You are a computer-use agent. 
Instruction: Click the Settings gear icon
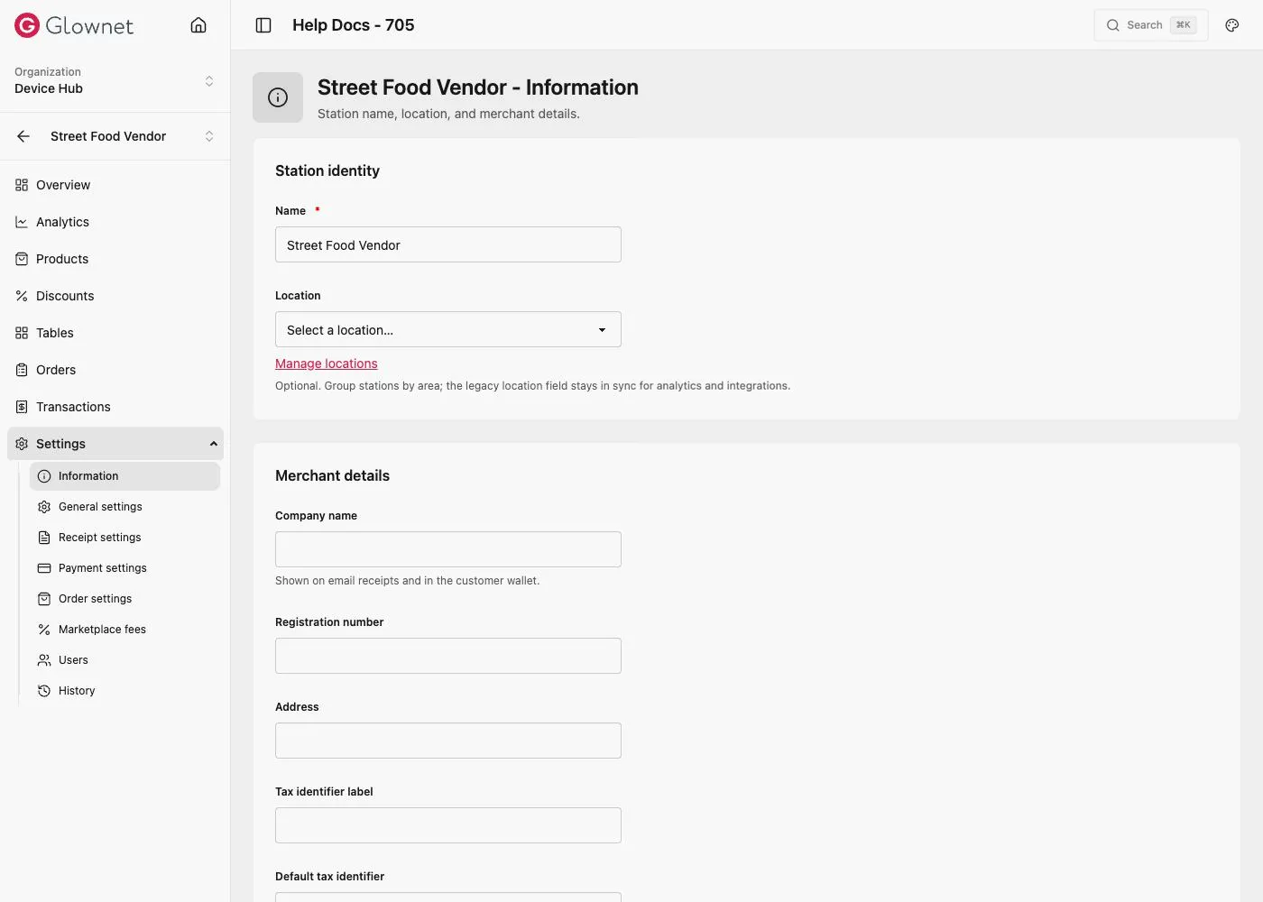(x=22, y=444)
